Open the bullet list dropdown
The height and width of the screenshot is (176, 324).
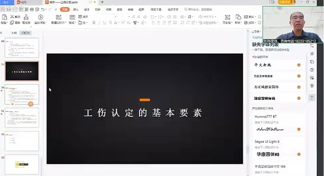pos(156,17)
